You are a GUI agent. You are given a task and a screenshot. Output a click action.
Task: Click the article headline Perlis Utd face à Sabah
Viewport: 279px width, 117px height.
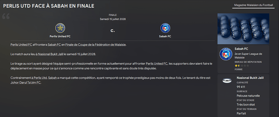pyautogui.click(x=49, y=6)
